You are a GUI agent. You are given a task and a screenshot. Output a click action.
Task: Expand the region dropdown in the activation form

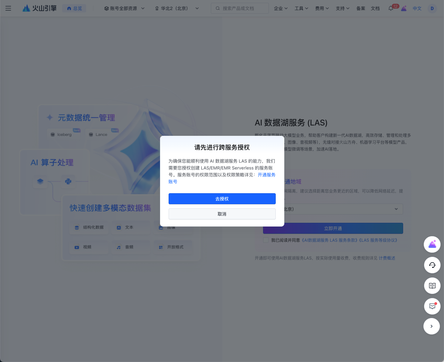333,209
